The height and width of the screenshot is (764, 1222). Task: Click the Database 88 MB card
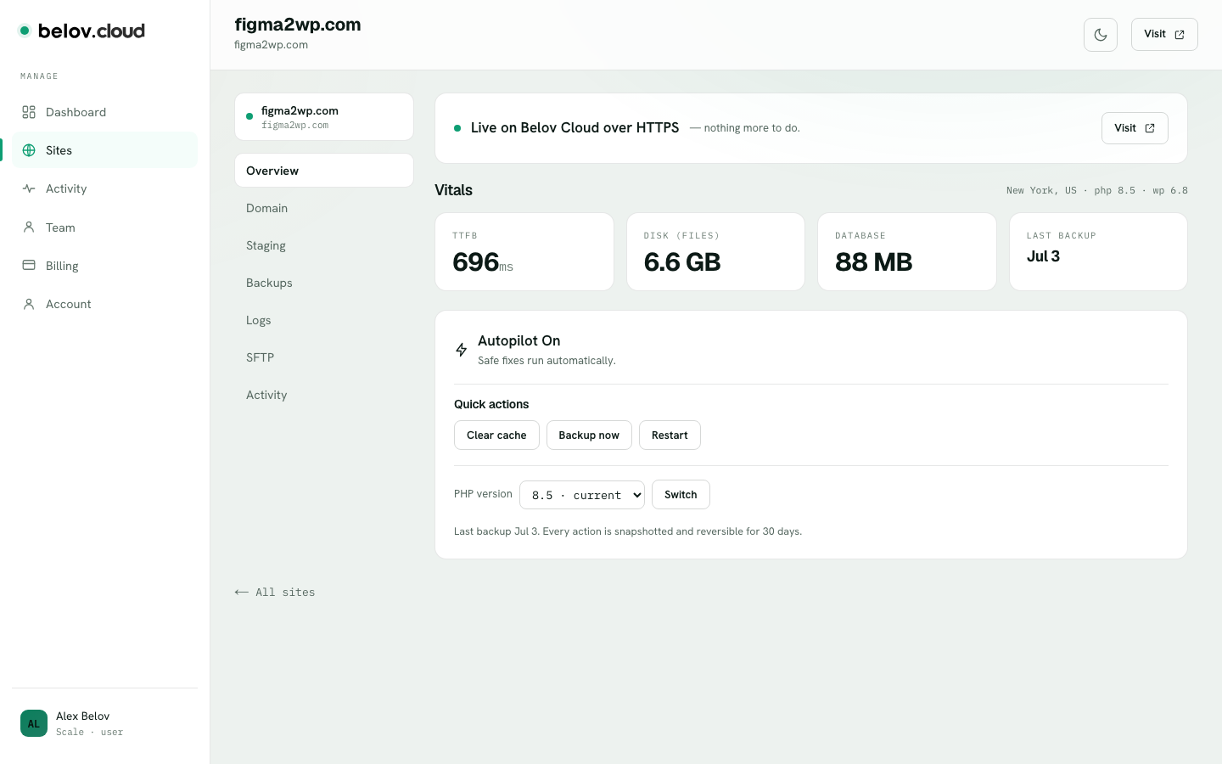tap(907, 252)
